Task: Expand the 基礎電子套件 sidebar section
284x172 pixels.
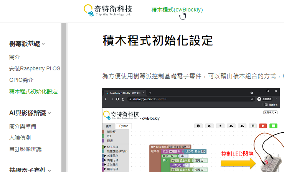Action: [x=30, y=169]
